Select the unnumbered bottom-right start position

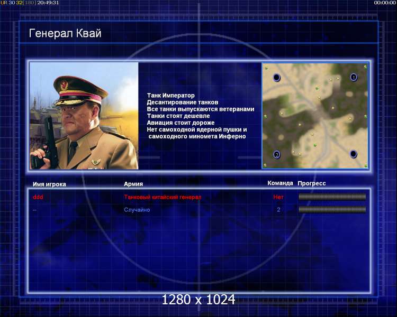pos(353,154)
